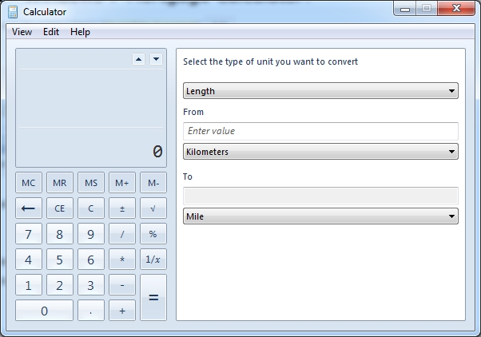Expand the Kilometers from-unit dropdown

click(x=320, y=151)
